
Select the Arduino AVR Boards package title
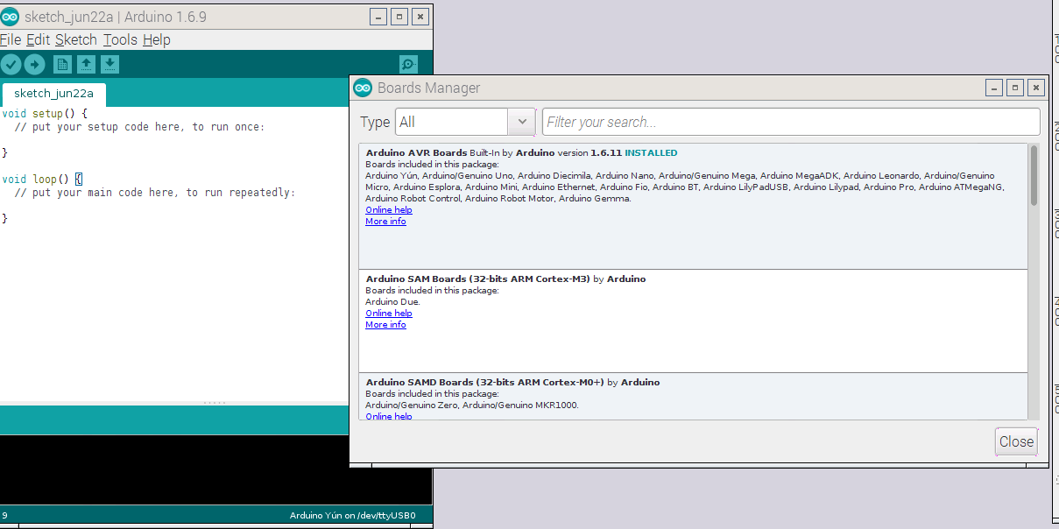[416, 153]
